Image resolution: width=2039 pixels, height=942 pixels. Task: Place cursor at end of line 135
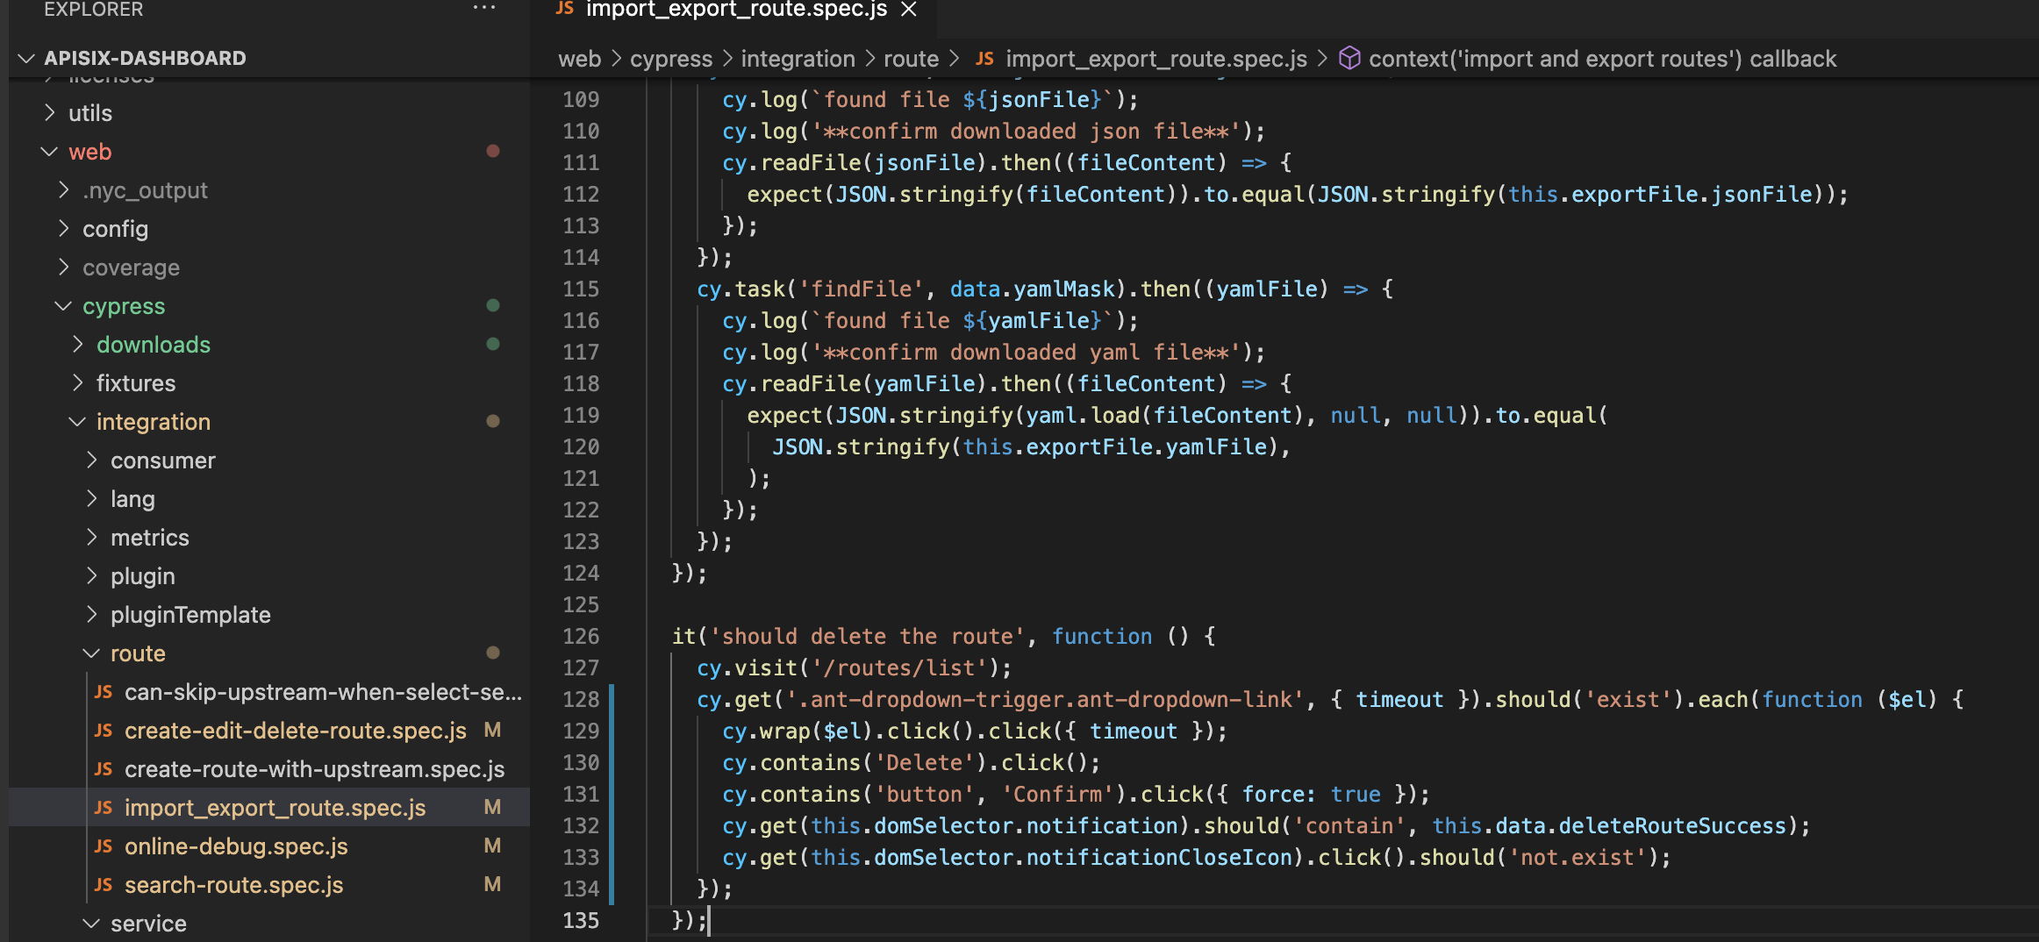click(709, 920)
